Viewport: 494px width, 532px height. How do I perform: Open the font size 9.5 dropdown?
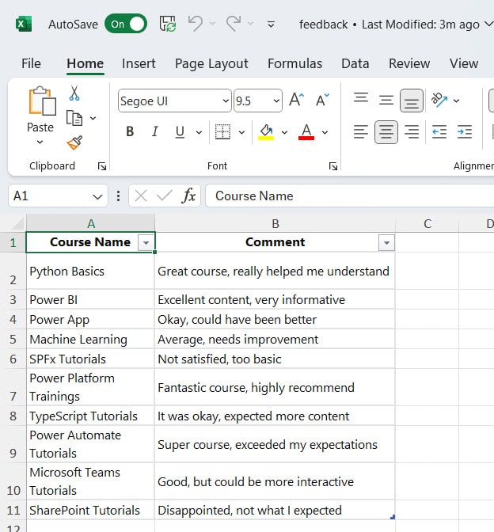tap(276, 101)
